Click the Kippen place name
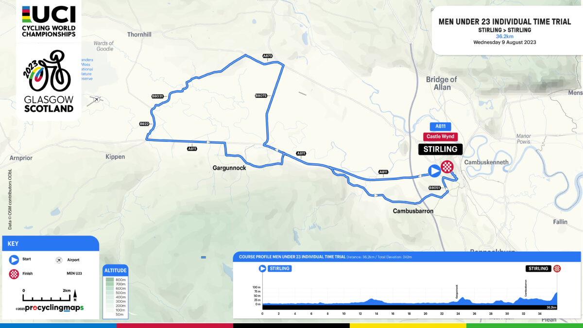 coord(115,157)
